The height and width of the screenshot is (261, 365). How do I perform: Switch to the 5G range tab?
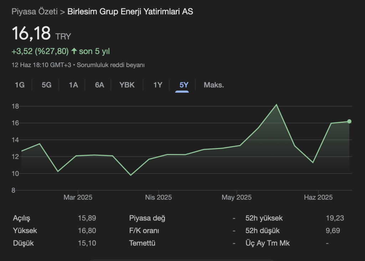pos(46,85)
